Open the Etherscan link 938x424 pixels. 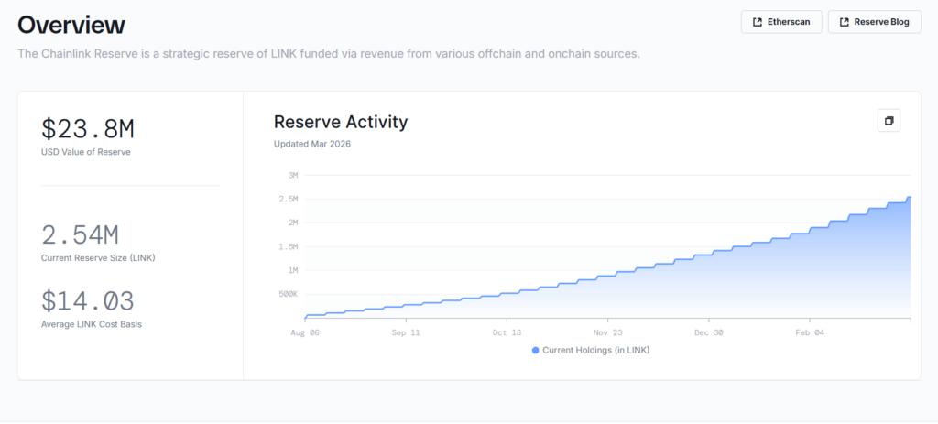tap(780, 22)
